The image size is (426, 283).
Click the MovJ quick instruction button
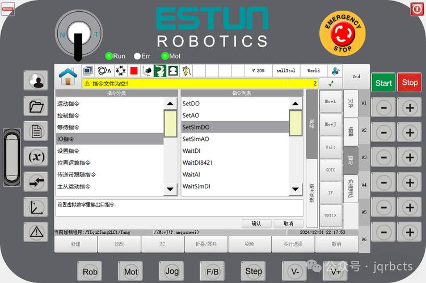(x=331, y=124)
